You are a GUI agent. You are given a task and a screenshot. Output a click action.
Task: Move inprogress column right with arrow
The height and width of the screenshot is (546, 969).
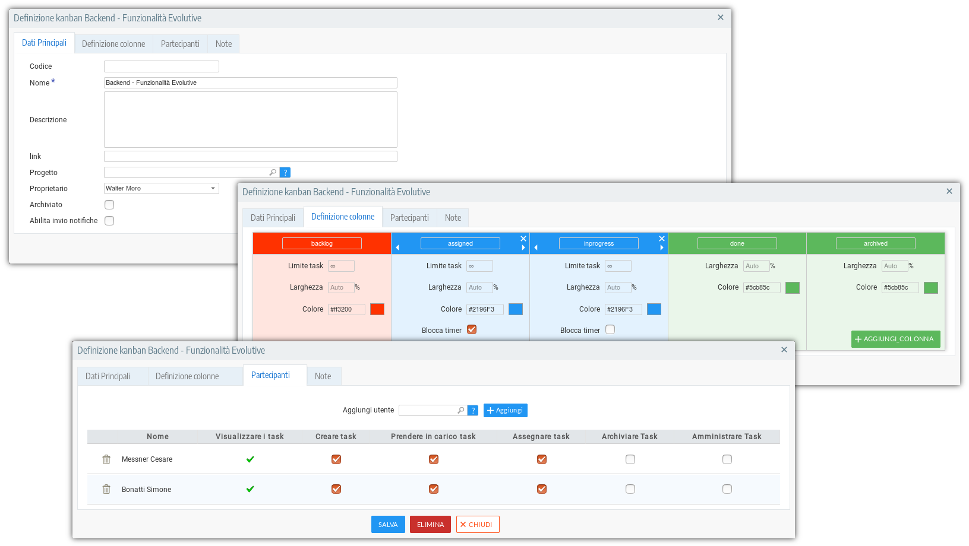tap(662, 247)
